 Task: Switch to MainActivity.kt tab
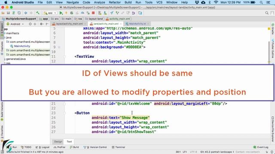[137, 24]
